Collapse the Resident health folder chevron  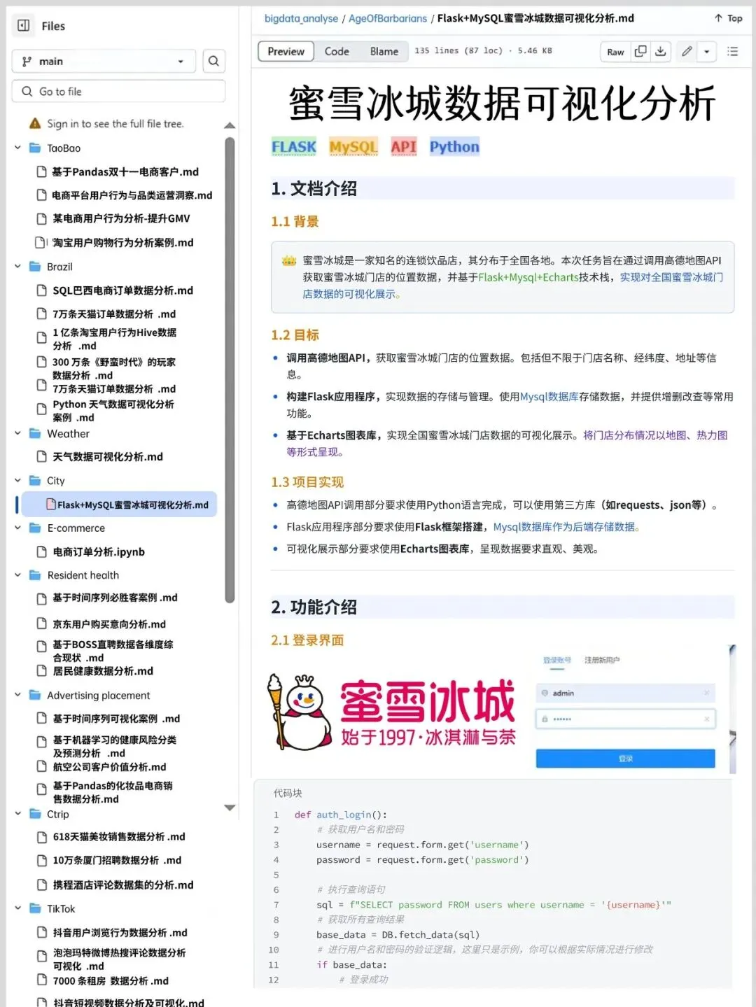[18, 575]
